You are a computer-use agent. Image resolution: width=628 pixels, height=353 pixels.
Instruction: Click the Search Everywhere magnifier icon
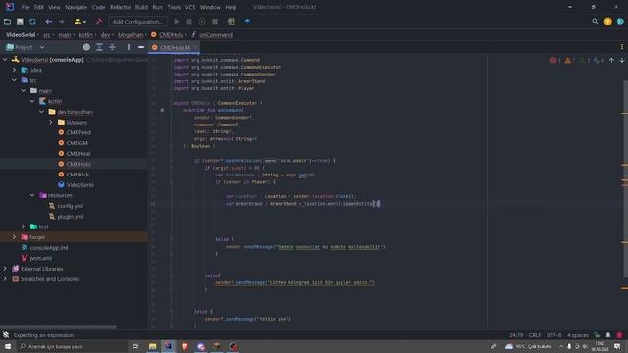pos(595,22)
